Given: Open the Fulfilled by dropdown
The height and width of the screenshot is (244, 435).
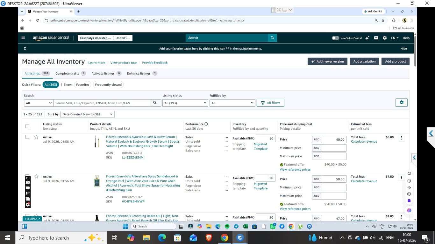Looking at the screenshot, I should [x=232, y=103].
